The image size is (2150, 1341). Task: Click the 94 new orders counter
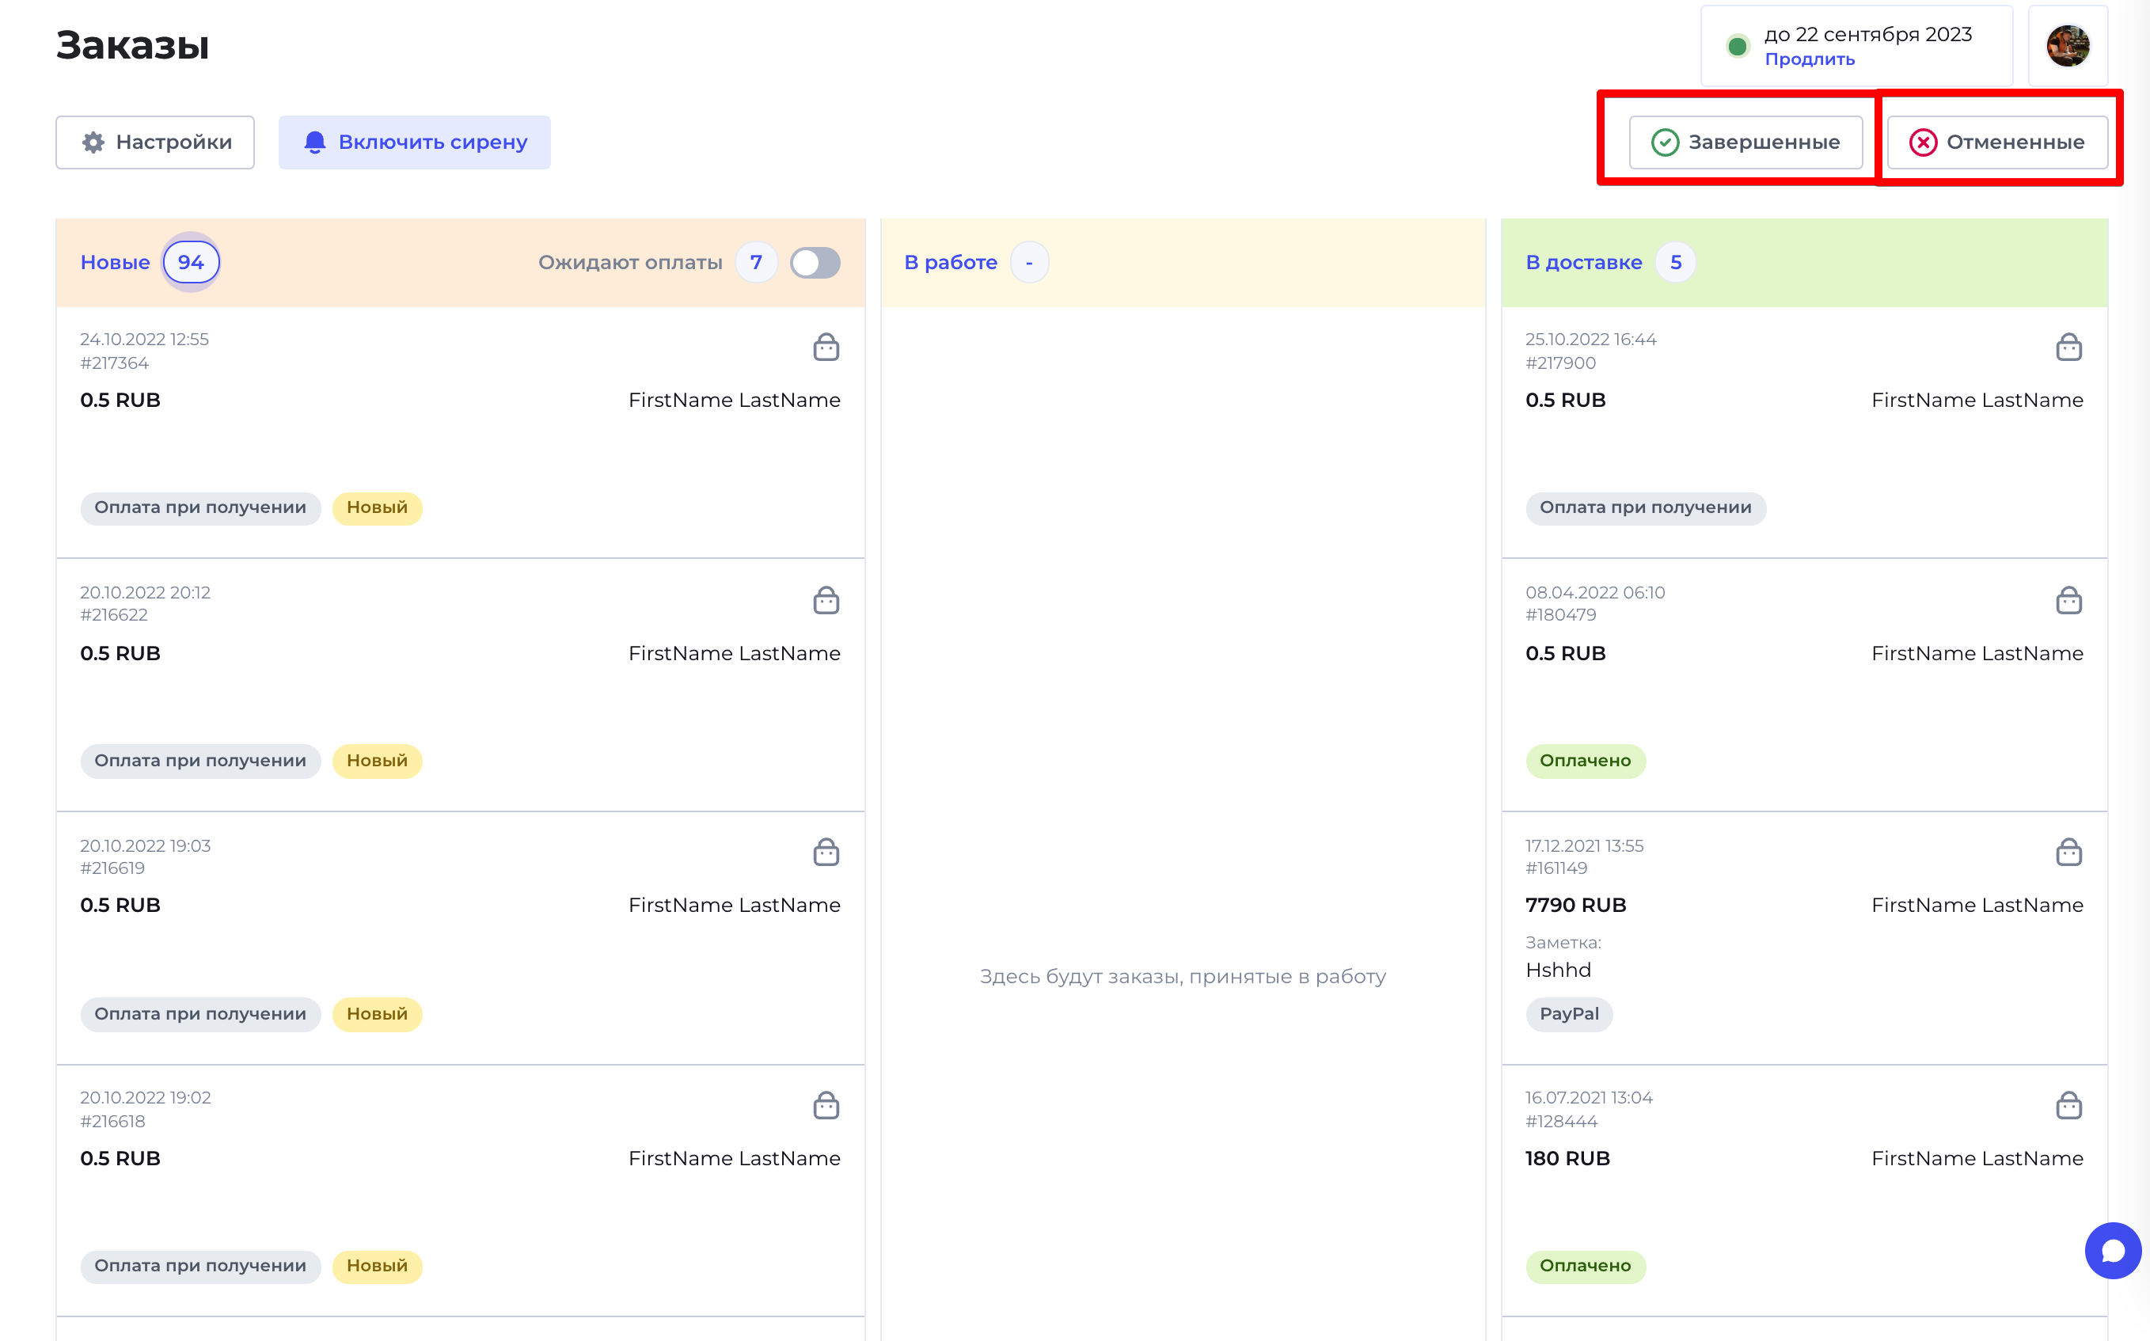tap(191, 263)
